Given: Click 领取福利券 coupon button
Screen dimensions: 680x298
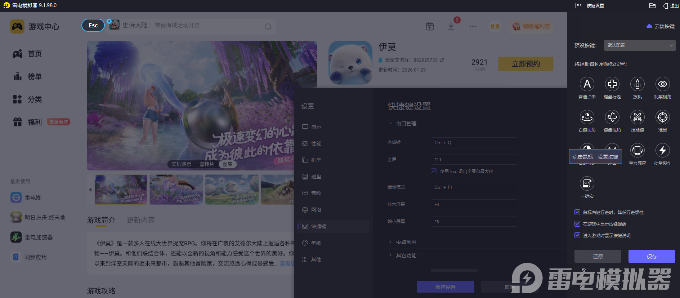Looking at the screenshot, I should [532, 26].
